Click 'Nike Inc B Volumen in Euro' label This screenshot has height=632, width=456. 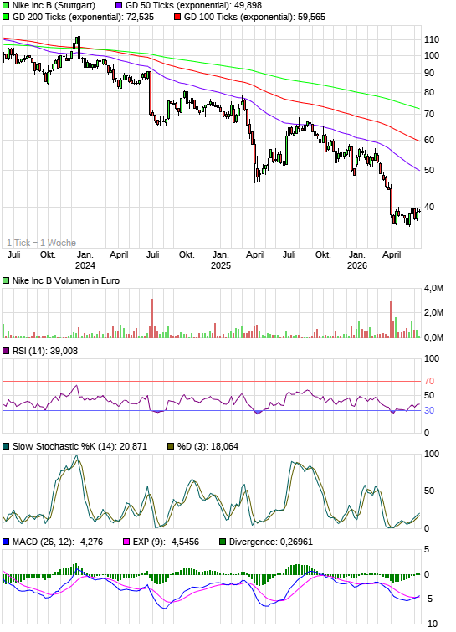pyautogui.click(x=66, y=281)
